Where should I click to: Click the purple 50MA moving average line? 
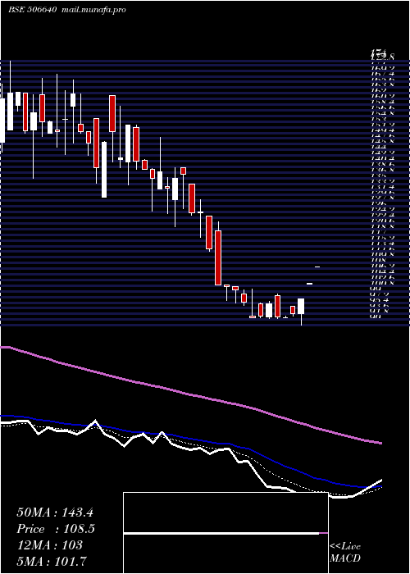pyautogui.click(x=190, y=395)
